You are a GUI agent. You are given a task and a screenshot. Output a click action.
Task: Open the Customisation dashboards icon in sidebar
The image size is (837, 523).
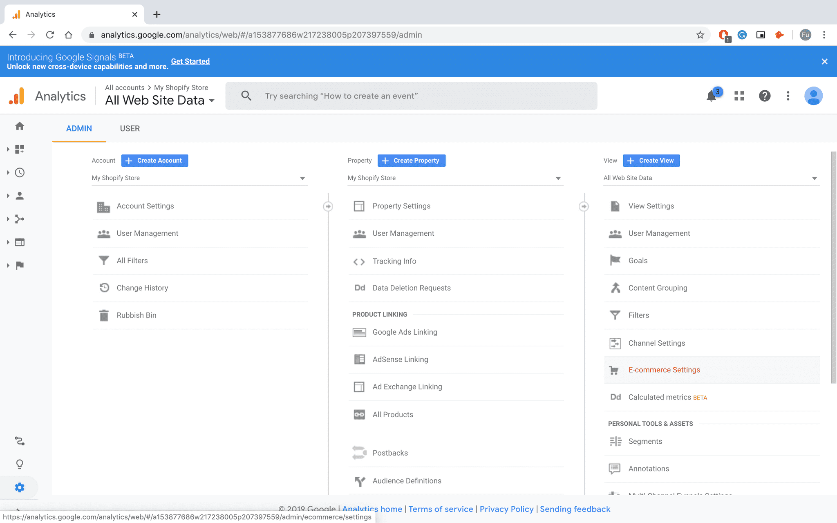click(20, 149)
